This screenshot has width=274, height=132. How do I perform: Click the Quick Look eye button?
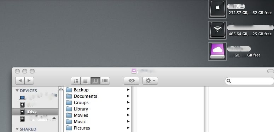132,81
